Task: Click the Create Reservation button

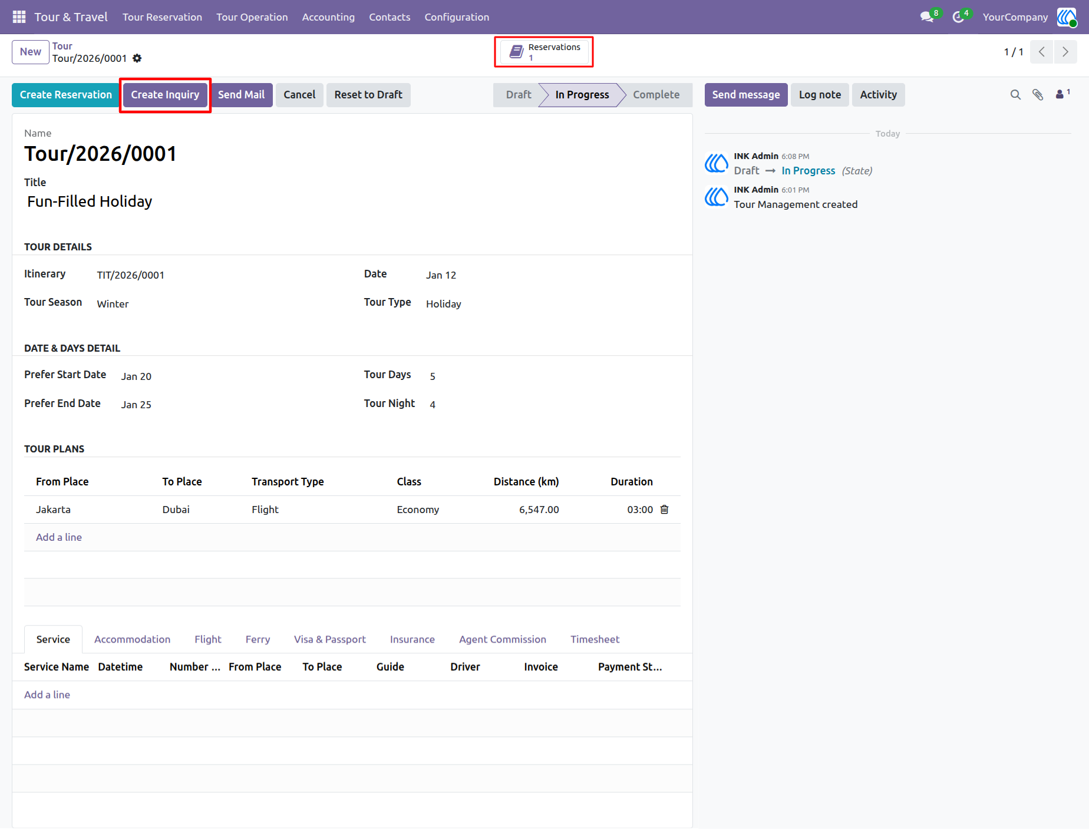Action: pyautogui.click(x=66, y=95)
